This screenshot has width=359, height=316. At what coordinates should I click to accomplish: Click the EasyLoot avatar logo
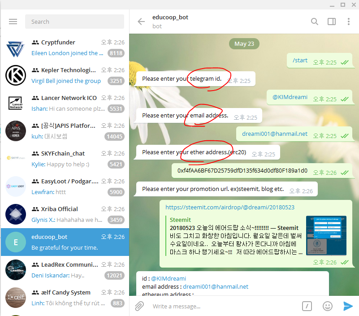16,186
